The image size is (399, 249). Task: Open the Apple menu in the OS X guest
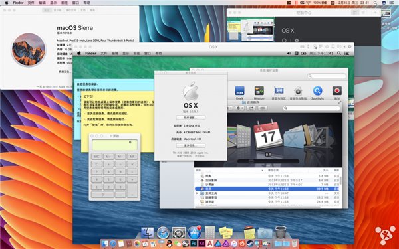pos(79,53)
